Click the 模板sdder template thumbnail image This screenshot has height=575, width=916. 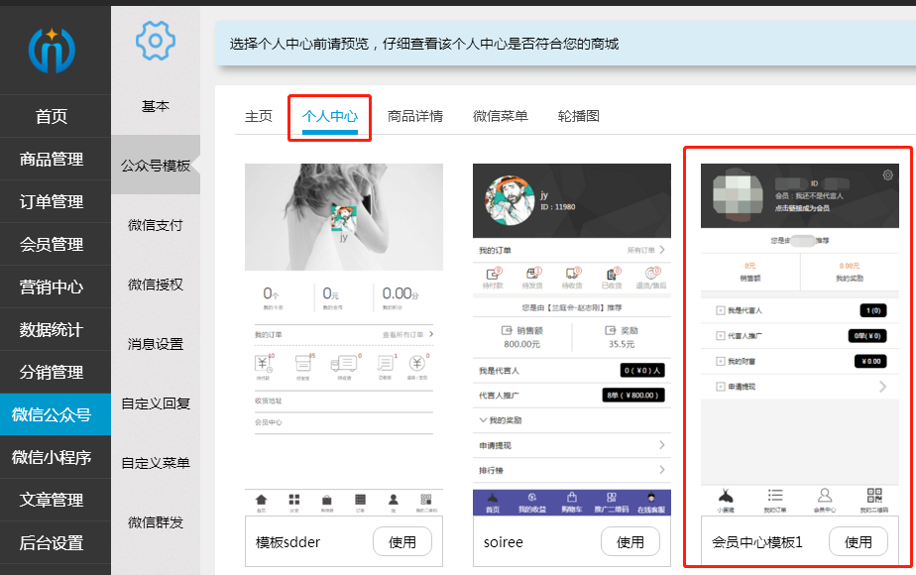click(x=343, y=216)
